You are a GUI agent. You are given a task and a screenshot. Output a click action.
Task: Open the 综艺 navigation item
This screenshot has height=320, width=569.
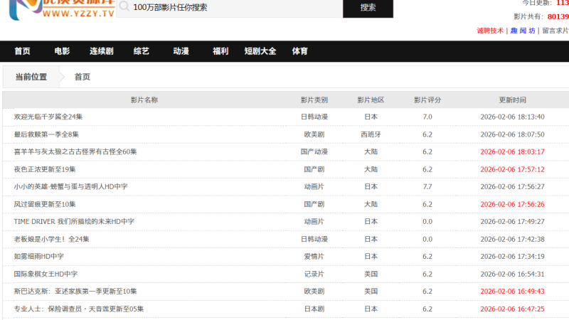(141, 51)
